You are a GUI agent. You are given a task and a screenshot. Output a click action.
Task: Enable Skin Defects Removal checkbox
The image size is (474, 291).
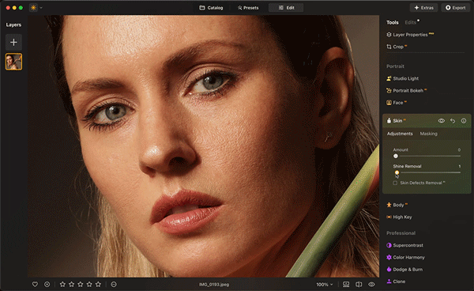395,183
